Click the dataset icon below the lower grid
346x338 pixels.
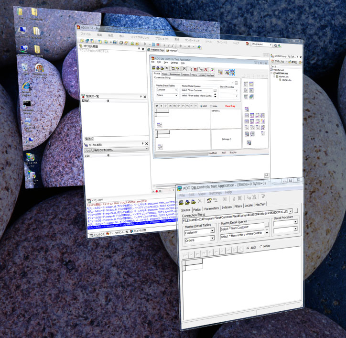(160, 147)
